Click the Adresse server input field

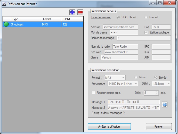click(120, 27)
